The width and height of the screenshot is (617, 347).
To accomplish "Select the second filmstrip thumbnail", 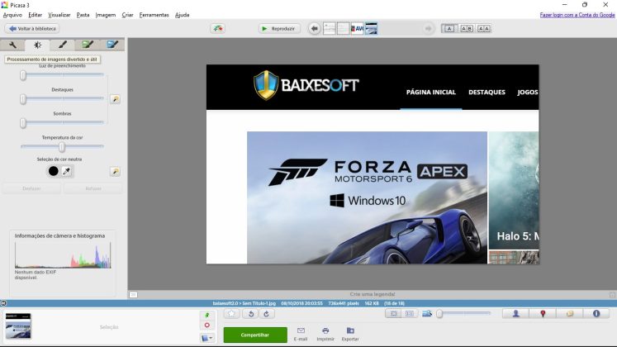I will click(343, 28).
